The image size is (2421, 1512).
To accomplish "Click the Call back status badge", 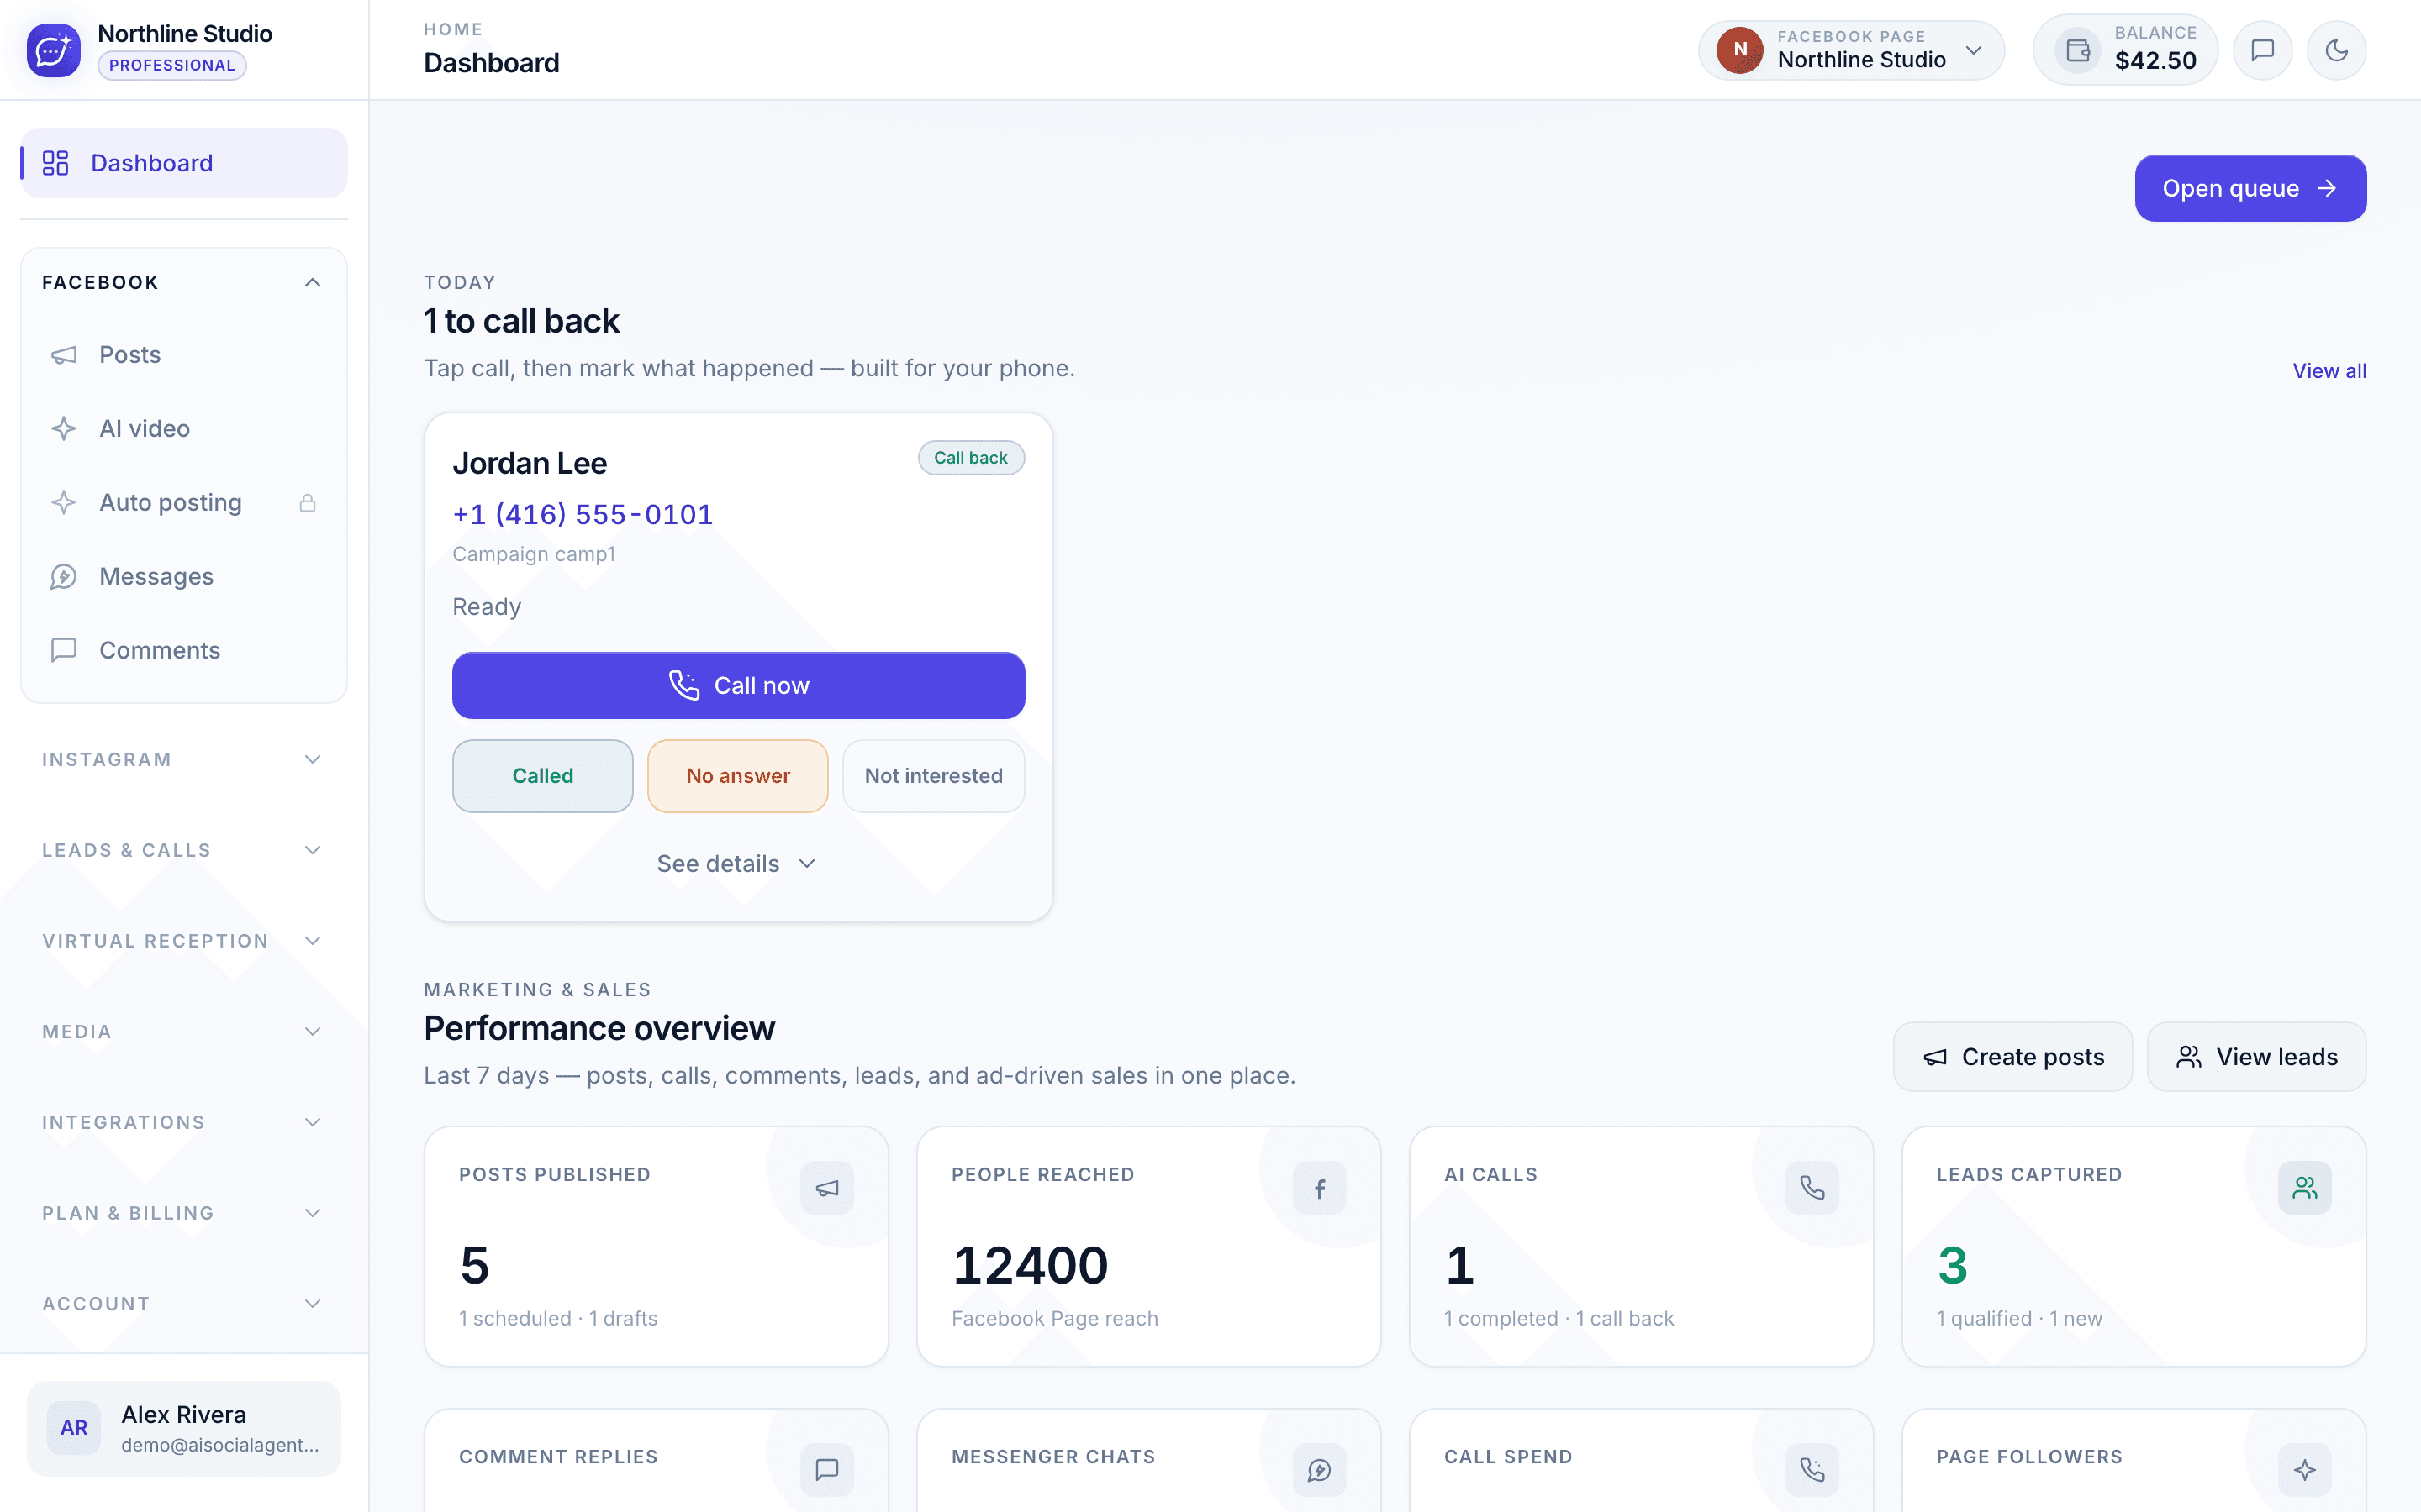I will point(970,458).
